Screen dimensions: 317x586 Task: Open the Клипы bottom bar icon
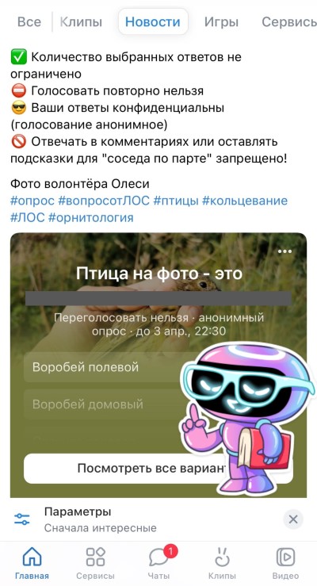click(x=222, y=557)
